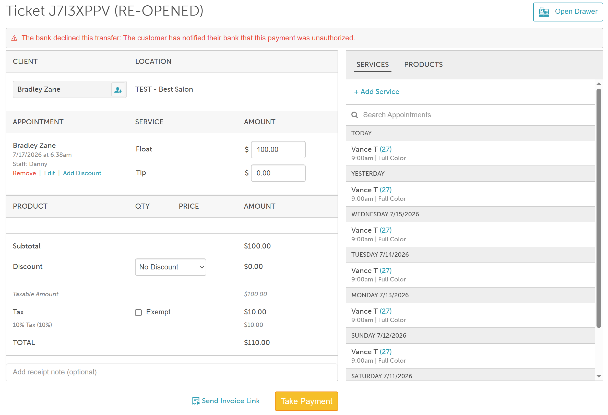Select Vance T appointment under Tuesday 7/14/2026
The height and width of the screenshot is (415, 608).
point(470,275)
